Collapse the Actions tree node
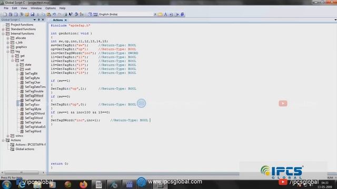This screenshot has height=189, width=337. 3,140
